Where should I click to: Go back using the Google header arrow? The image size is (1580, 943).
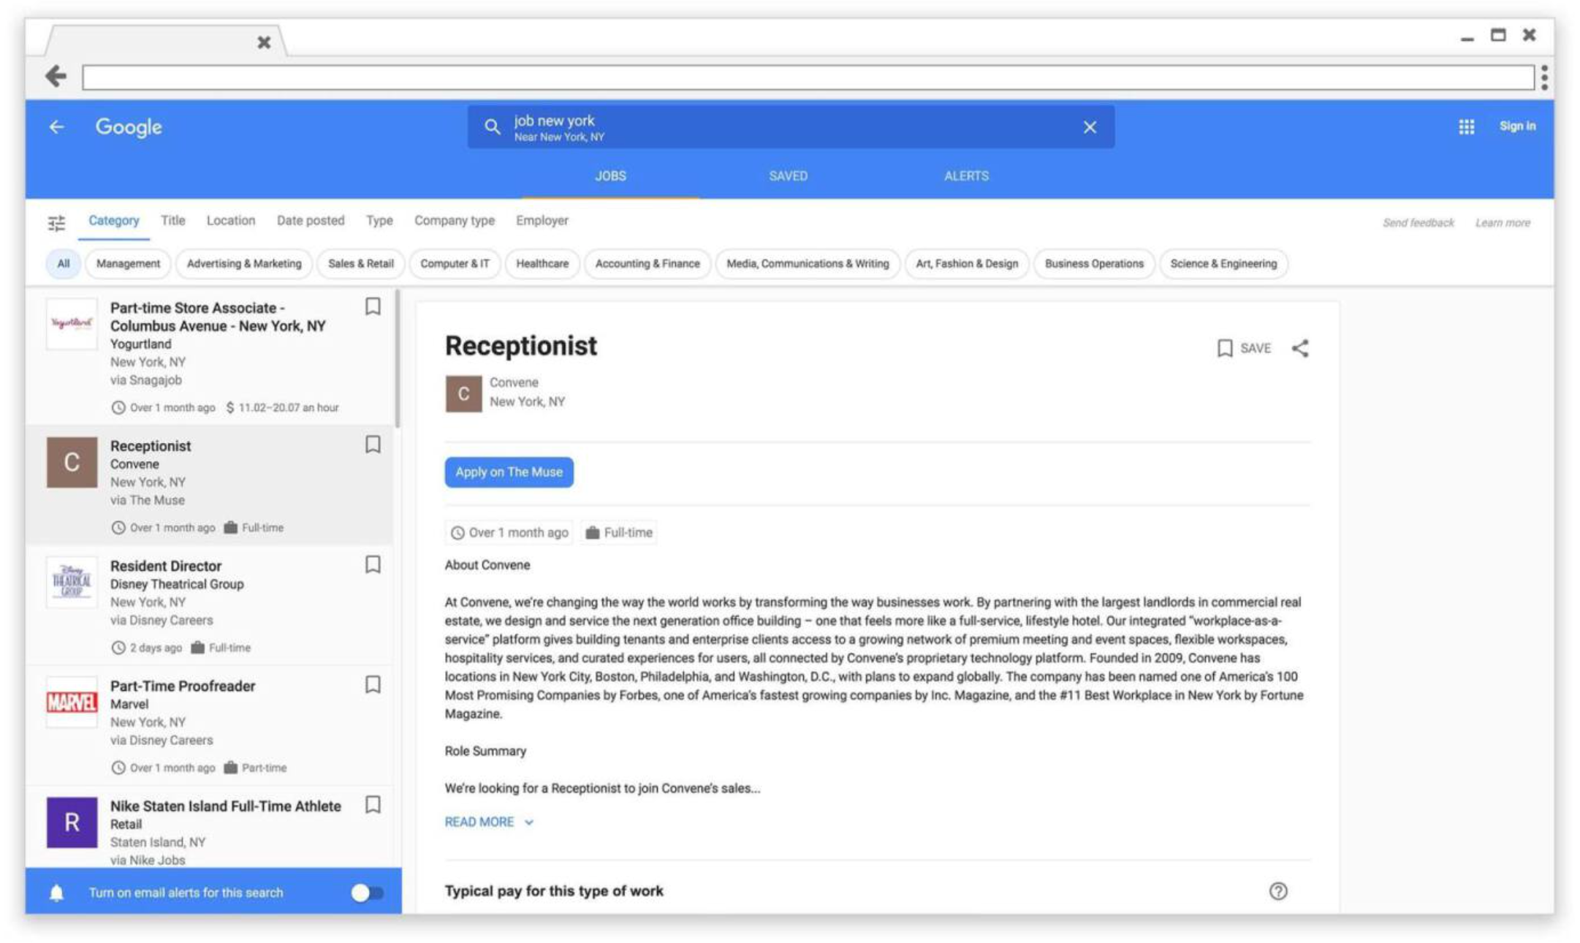tap(56, 127)
